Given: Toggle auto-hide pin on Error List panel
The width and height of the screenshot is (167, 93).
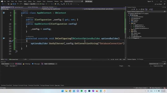Looking at the screenshot, I should click(164, 62).
